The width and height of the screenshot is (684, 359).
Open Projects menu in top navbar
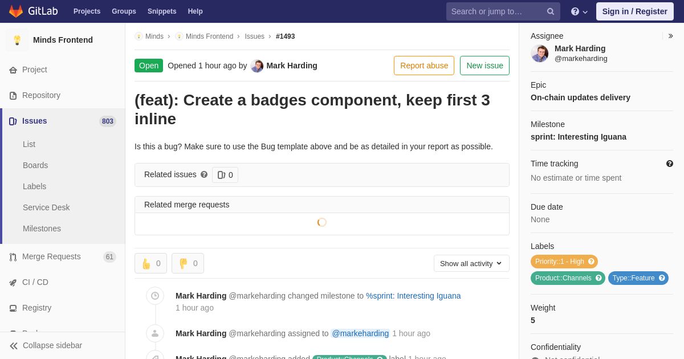[x=87, y=11]
